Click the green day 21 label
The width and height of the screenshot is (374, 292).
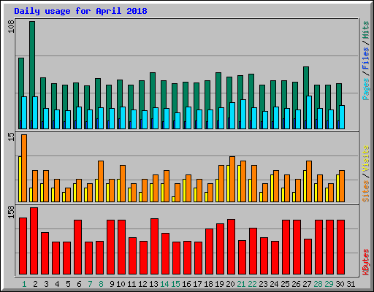tap(241, 284)
